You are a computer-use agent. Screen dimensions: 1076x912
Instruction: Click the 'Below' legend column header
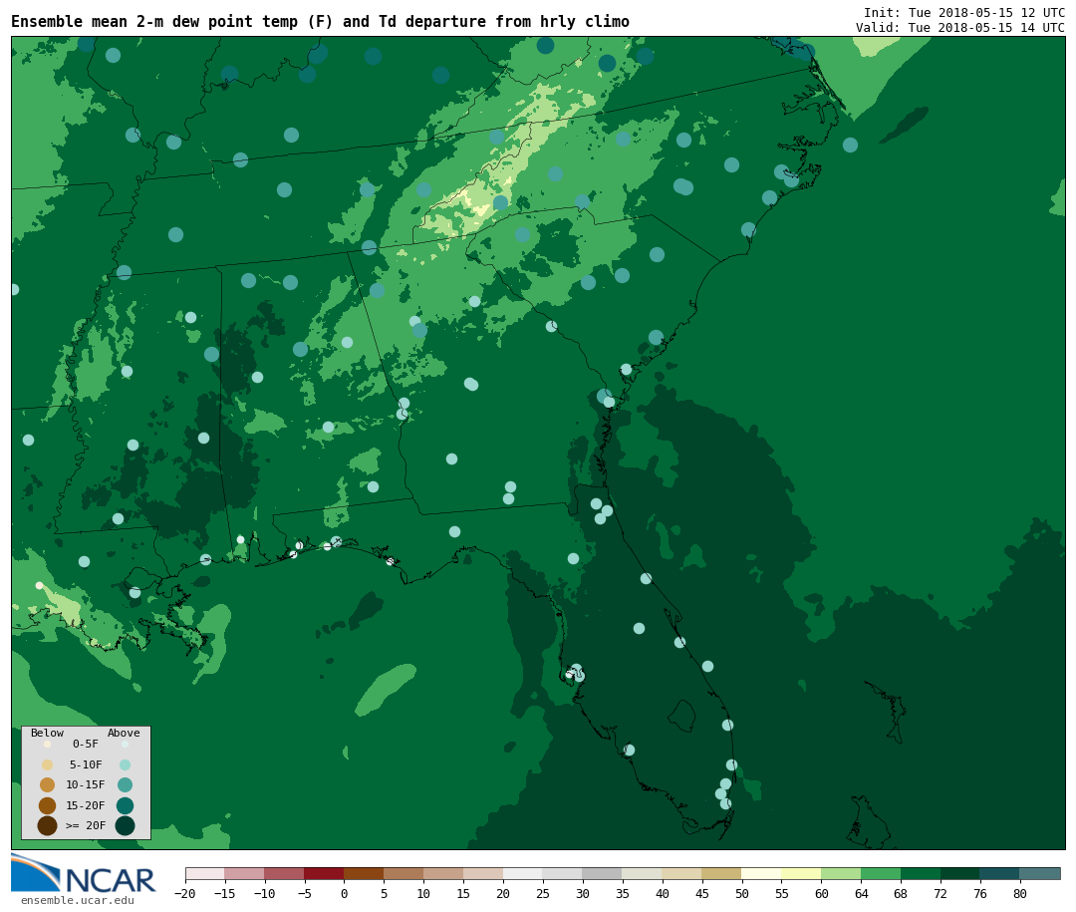[x=47, y=734]
